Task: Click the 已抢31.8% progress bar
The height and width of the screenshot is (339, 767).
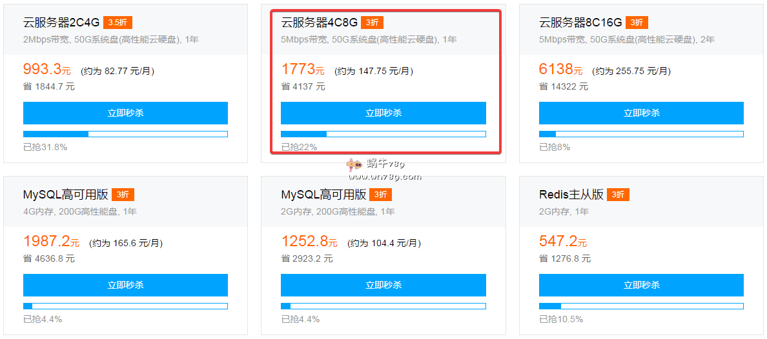Action: (x=125, y=134)
